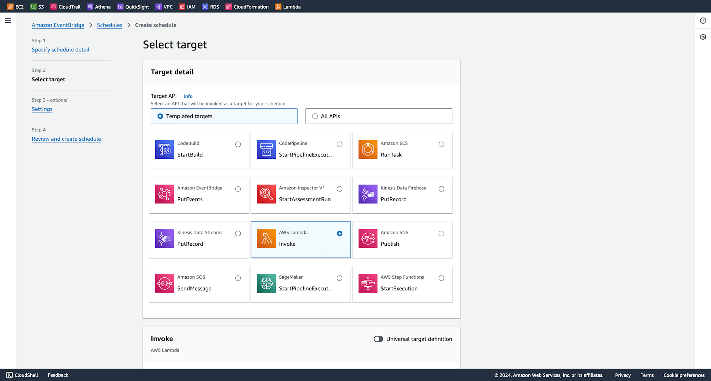This screenshot has height=381, width=711.
Task: Click the Amazon SQS SendMessage icon
Action: (165, 283)
